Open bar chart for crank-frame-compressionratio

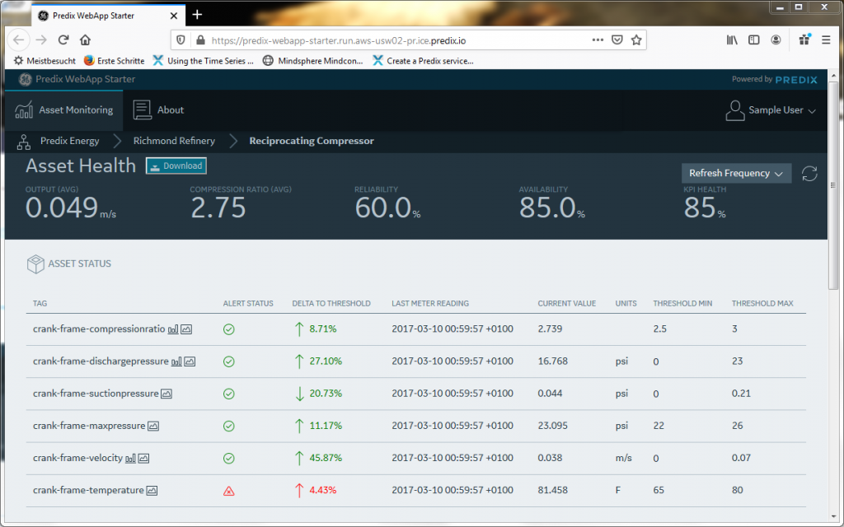coord(173,329)
